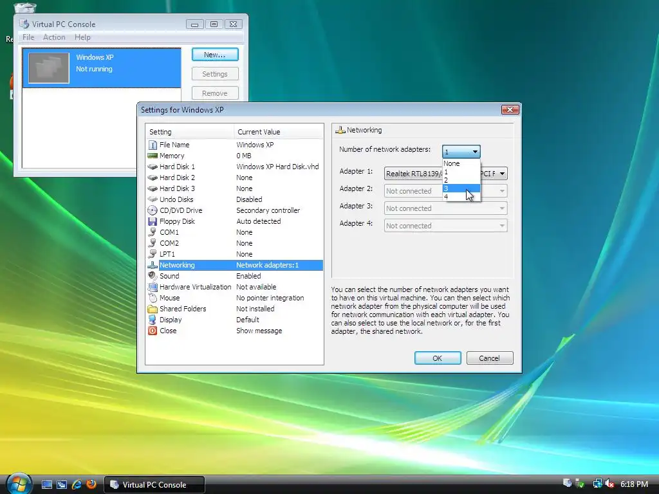Viewport: 659px width, 494px height.
Task: Open the File menu in Virtual PC Console
Action: [28, 37]
